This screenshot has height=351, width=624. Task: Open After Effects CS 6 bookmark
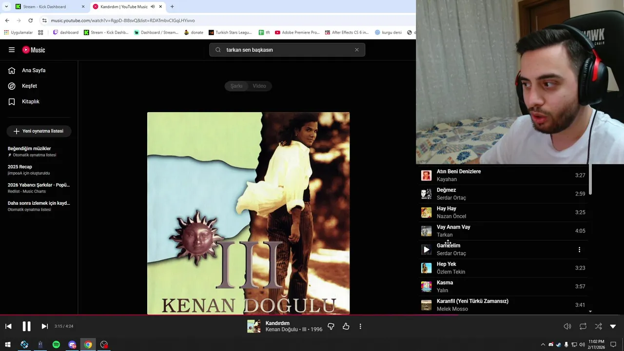click(x=348, y=33)
